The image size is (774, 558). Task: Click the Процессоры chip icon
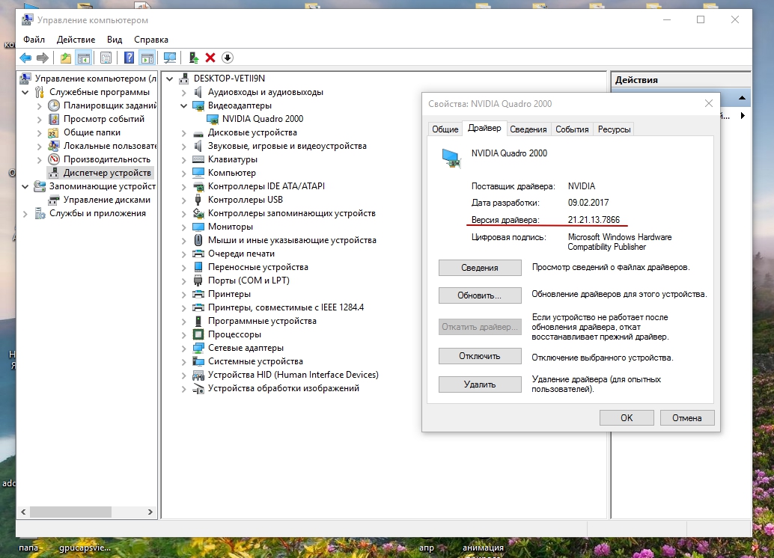(x=198, y=334)
